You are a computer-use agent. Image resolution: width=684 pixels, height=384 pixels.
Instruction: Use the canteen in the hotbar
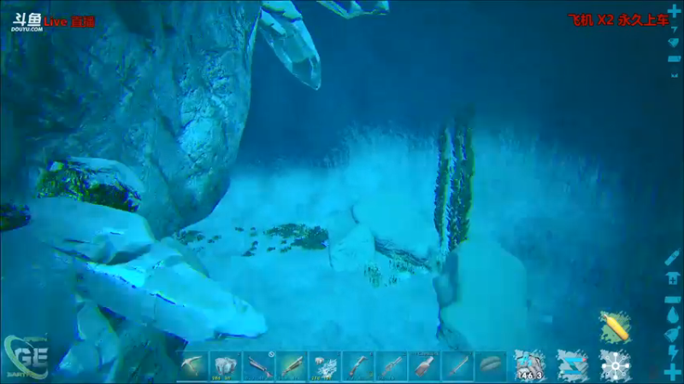[x=424, y=366]
